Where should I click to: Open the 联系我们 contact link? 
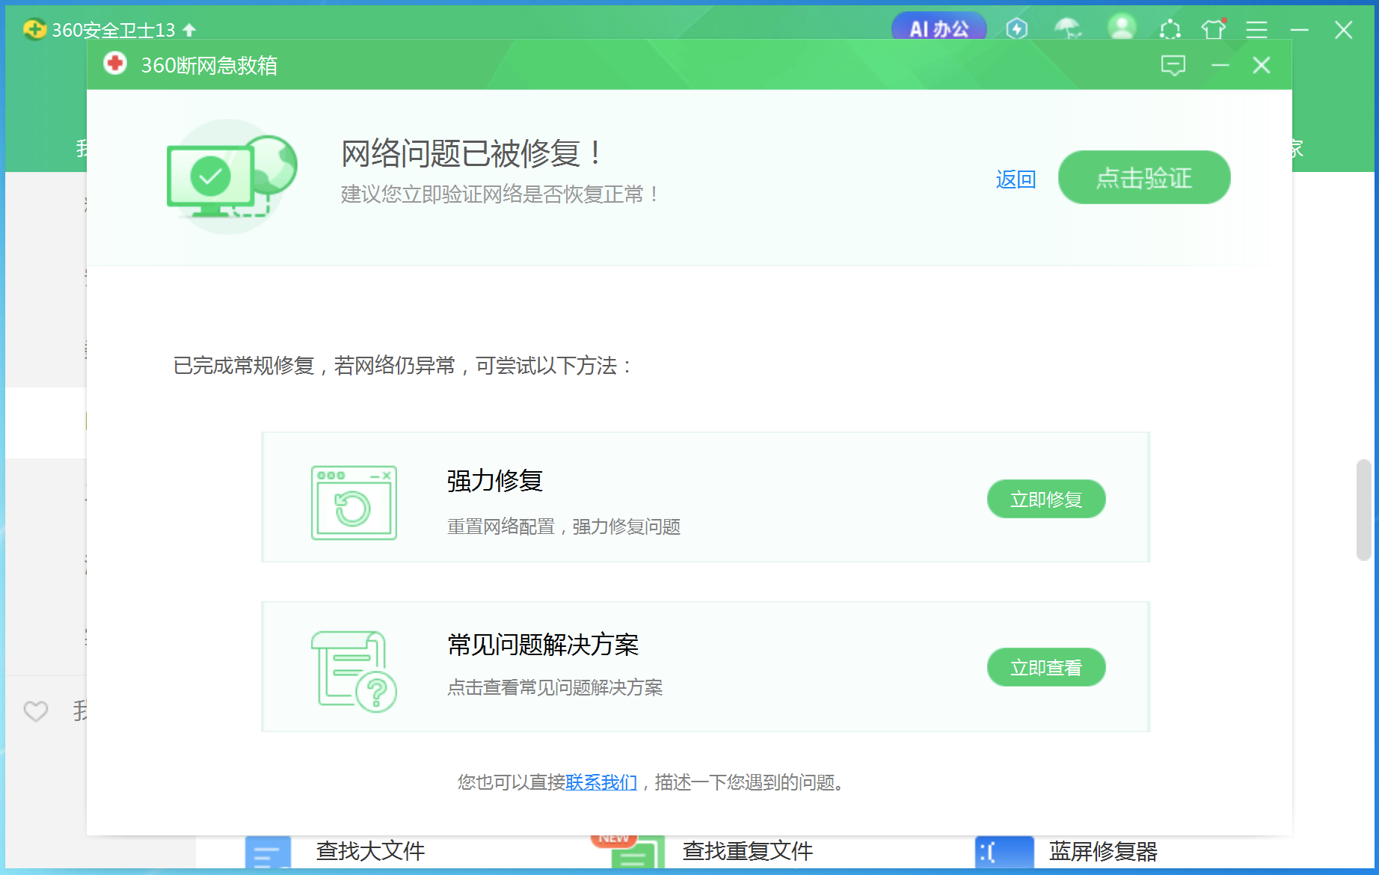click(x=601, y=782)
